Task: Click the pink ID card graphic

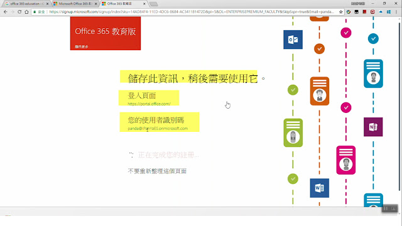Action: coord(346,160)
